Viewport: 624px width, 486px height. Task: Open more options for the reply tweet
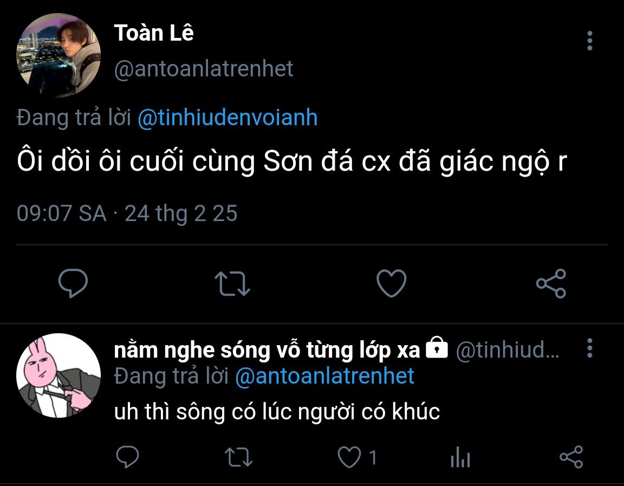point(590,349)
